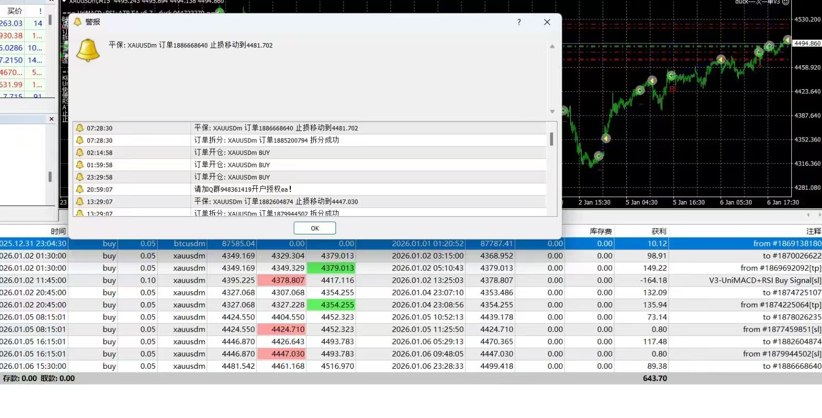Click the 存款: 0.00 取款: 0.00 summary text
822x418 pixels.
(39, 379)
